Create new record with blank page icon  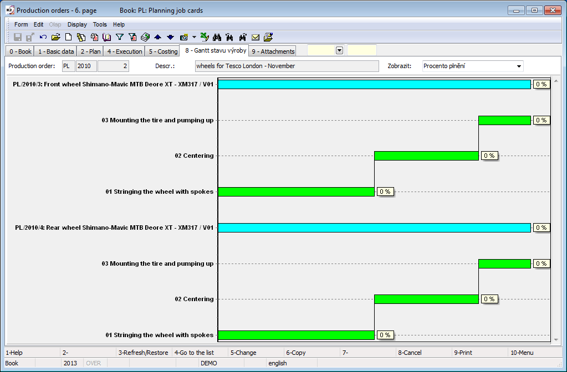tap(68, 37)
